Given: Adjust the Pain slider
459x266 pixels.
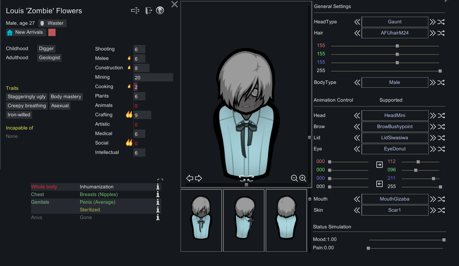Looking at the screenshot, I should point(406,248).
